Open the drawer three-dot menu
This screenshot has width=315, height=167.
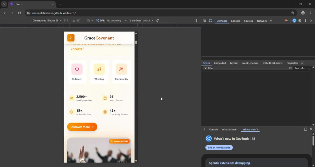(x=204, y=129)
